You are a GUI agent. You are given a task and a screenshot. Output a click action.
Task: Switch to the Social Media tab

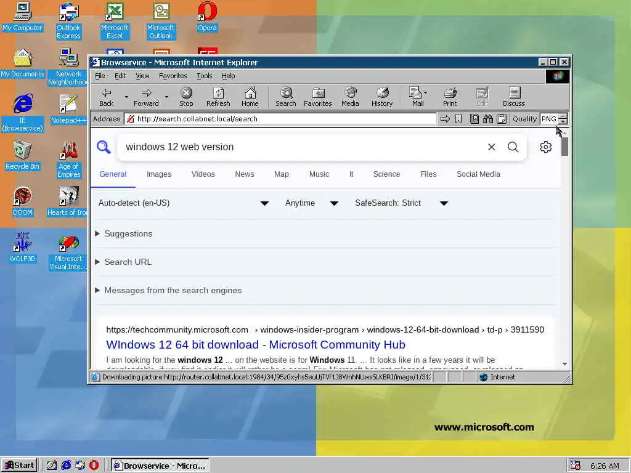478,174
